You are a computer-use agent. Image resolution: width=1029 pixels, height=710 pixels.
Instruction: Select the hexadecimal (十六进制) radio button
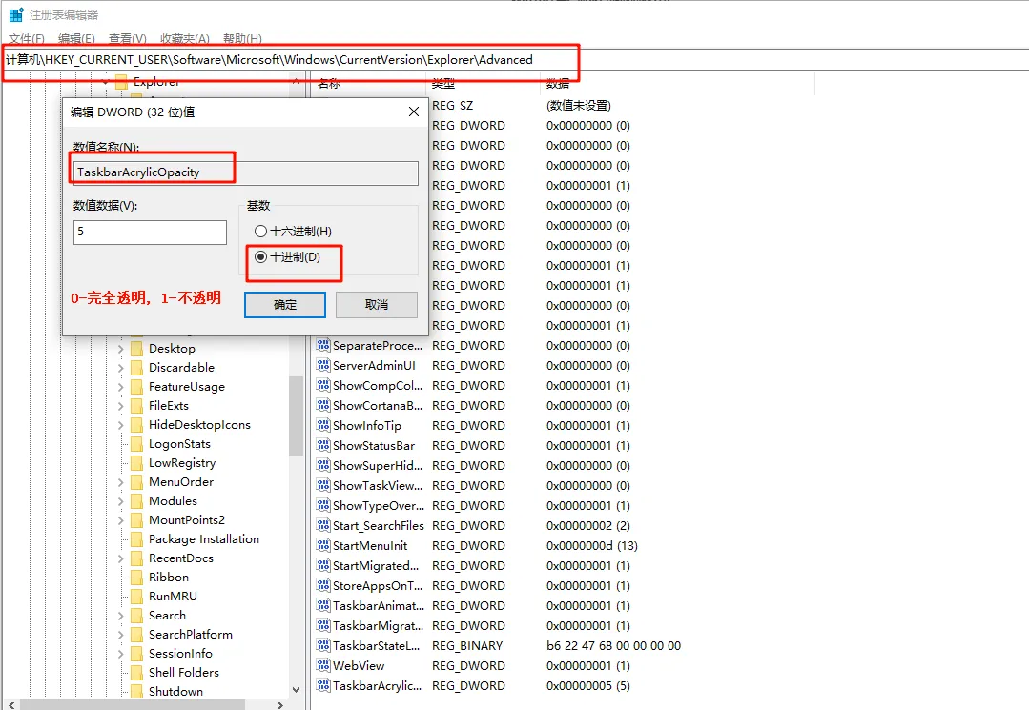click(x=260, y=232)
